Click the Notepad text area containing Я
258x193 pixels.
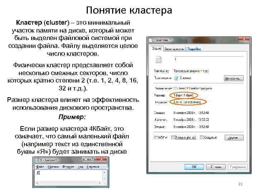(x=68, y=175)
